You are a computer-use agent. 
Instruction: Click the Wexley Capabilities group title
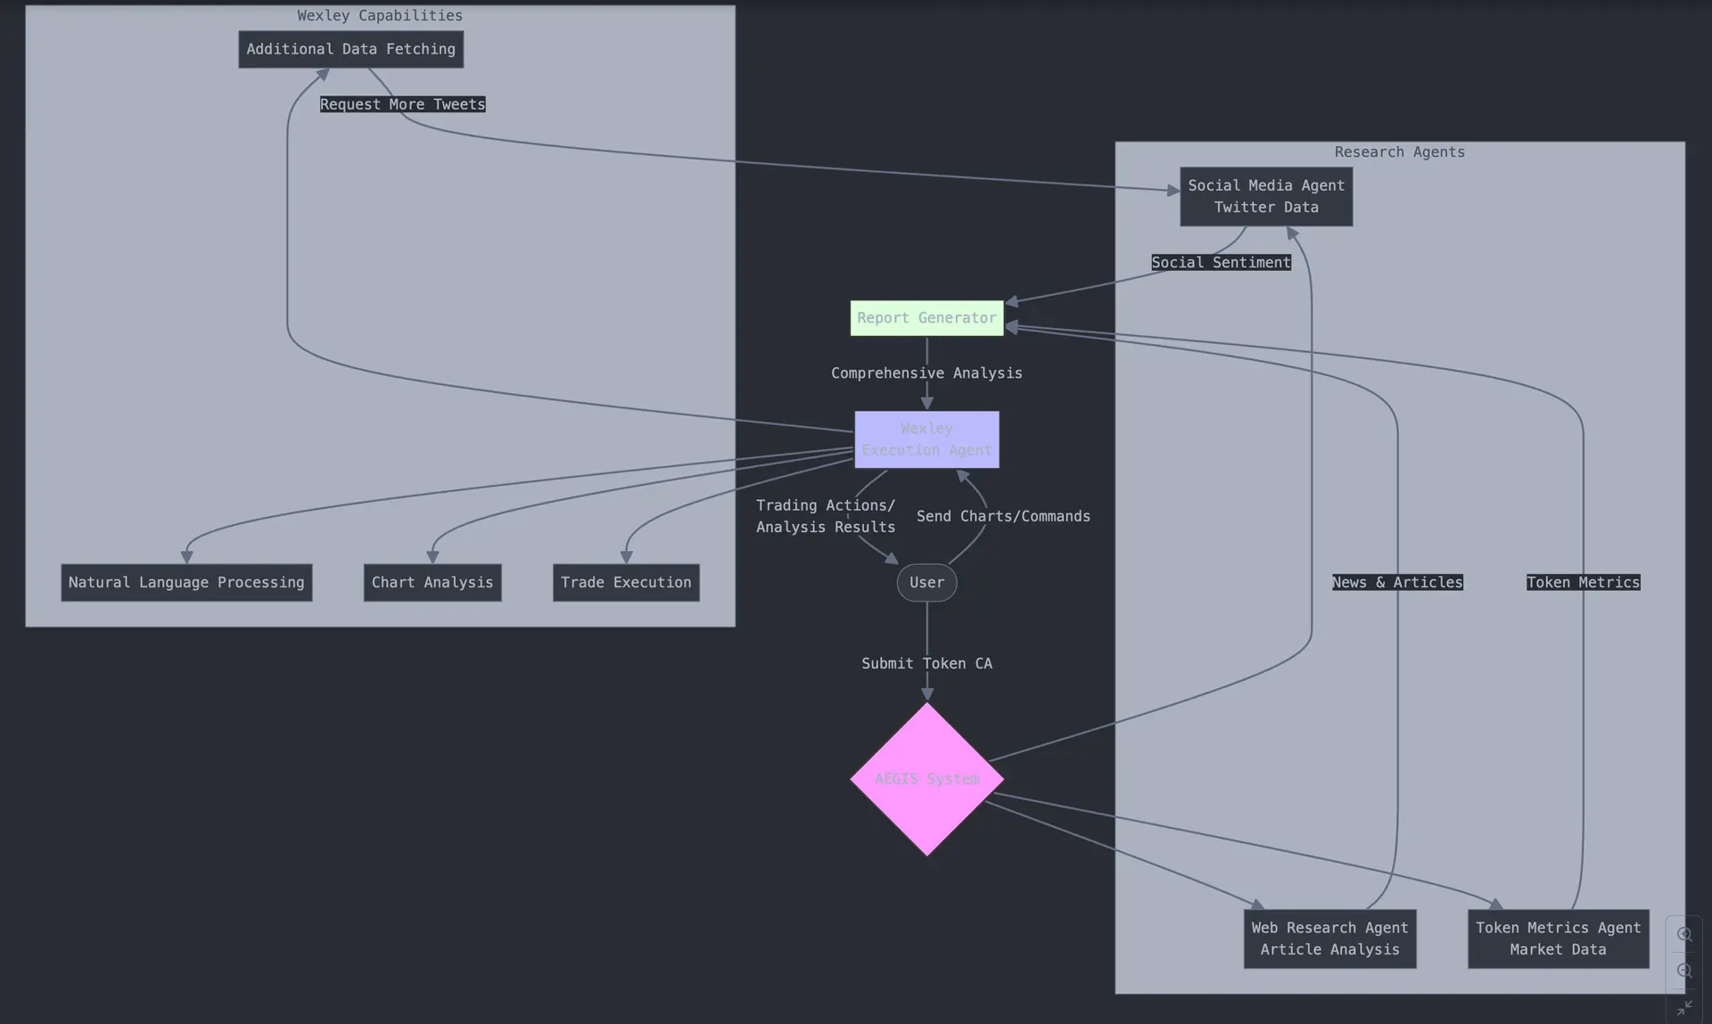pos(380,15)
